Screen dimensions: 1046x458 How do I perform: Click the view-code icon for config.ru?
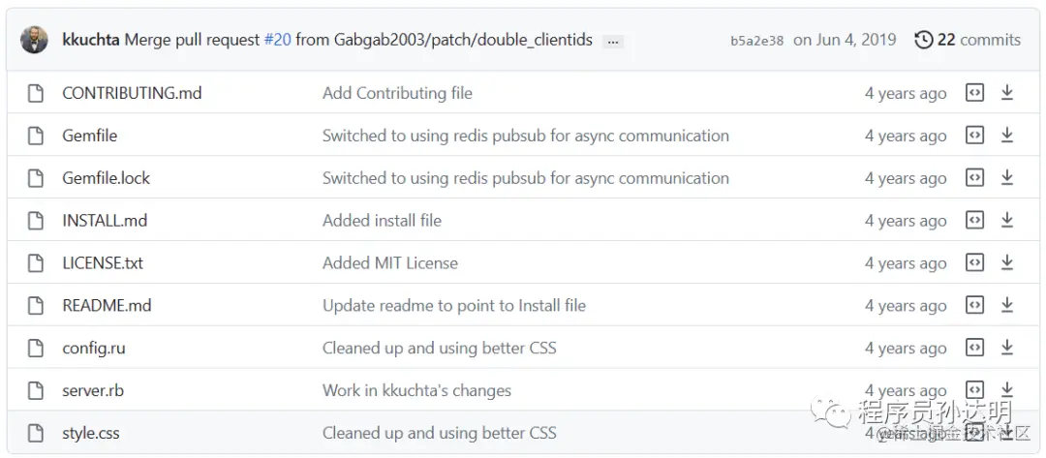coord(975,349)
